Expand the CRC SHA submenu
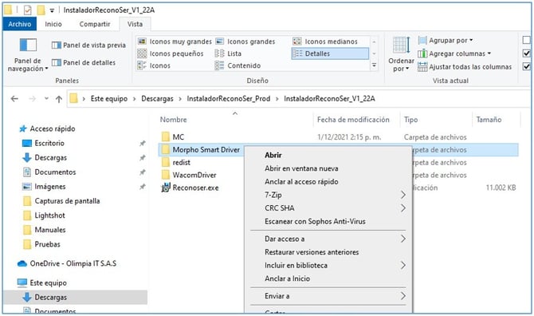 [328, 208]
